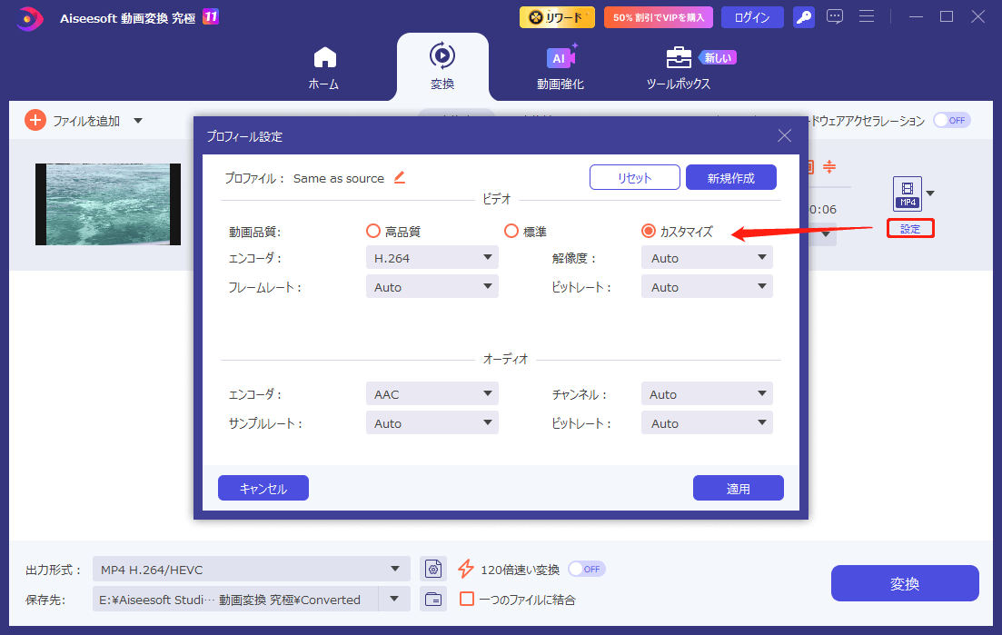The image size is (1002, 635).
Task: Open the feedback chat bubble icon
Action: (x=835, y=16)
